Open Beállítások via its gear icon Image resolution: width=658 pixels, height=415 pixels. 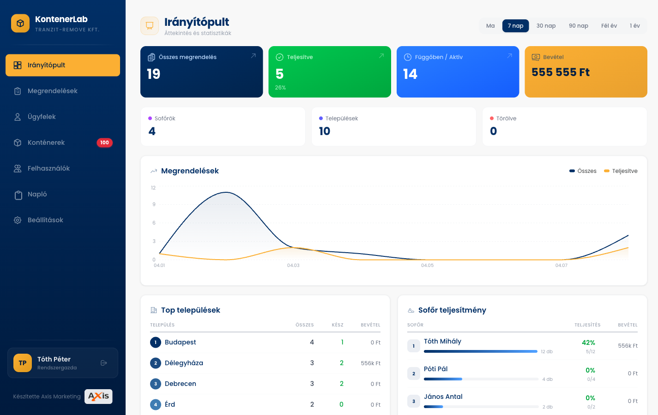click(x=18, y=220)
